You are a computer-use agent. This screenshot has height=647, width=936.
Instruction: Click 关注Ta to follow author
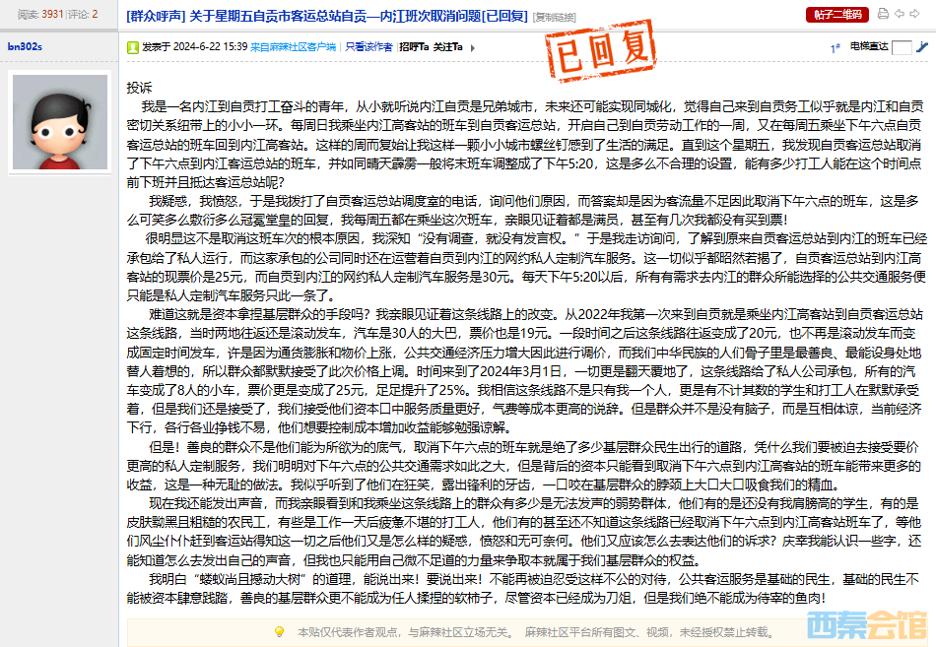point(448,46)
